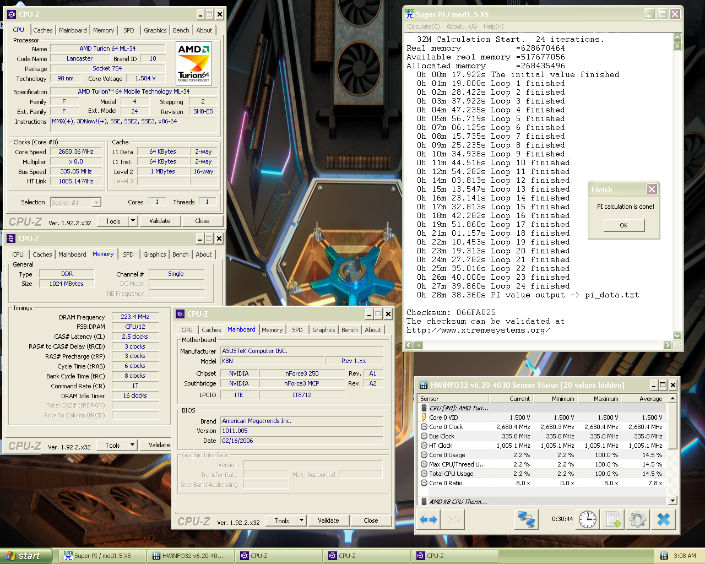
Task: Switch to Bench tab in top CPU-Z window
Action: [x=181, y=30]
